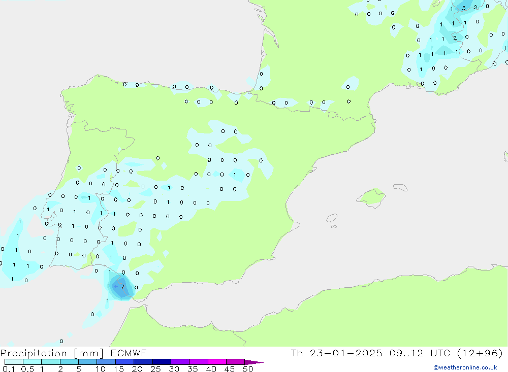
Task: Click the '(12+96)' forecast run label
Action: point(480,353)
